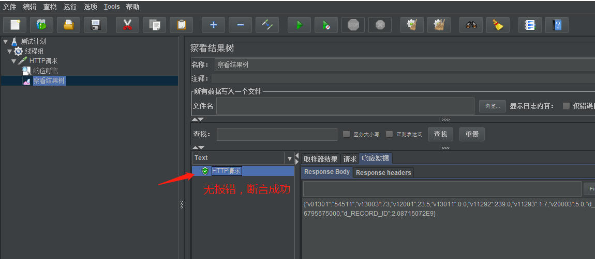Viewport: 595px width, 259px height.
Task: Clear all results with the double broom icon
Action: (439, 25)
